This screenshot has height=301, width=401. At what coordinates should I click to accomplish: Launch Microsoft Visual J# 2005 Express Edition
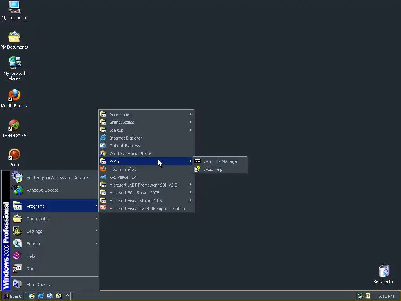146,209
